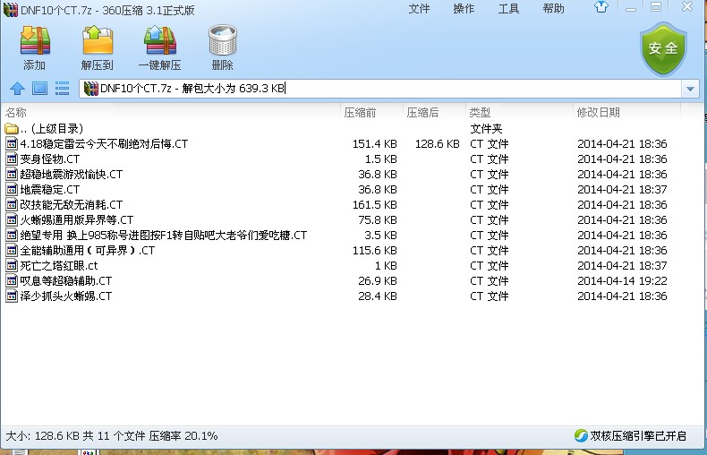Click the 360压缩 title bar app icon

coord(11,10)
